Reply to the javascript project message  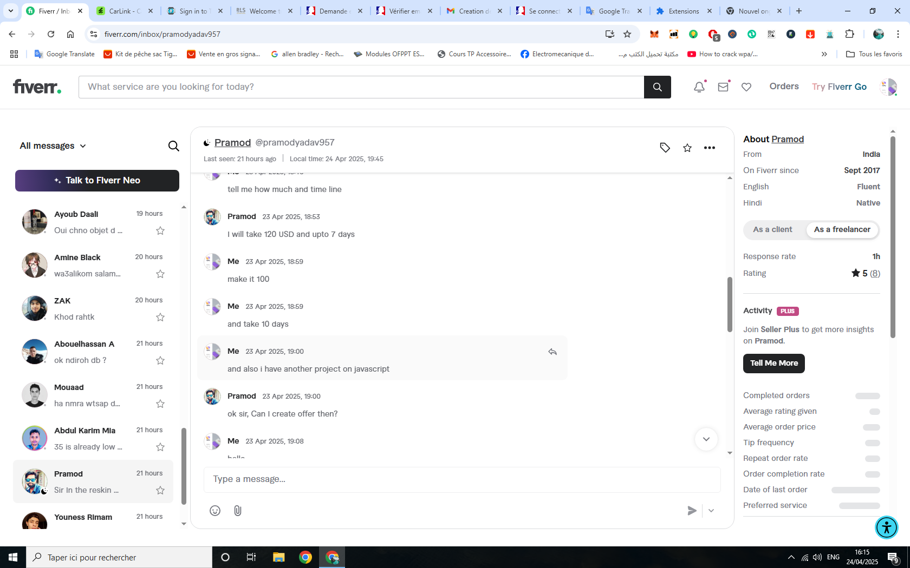[552, 352]
